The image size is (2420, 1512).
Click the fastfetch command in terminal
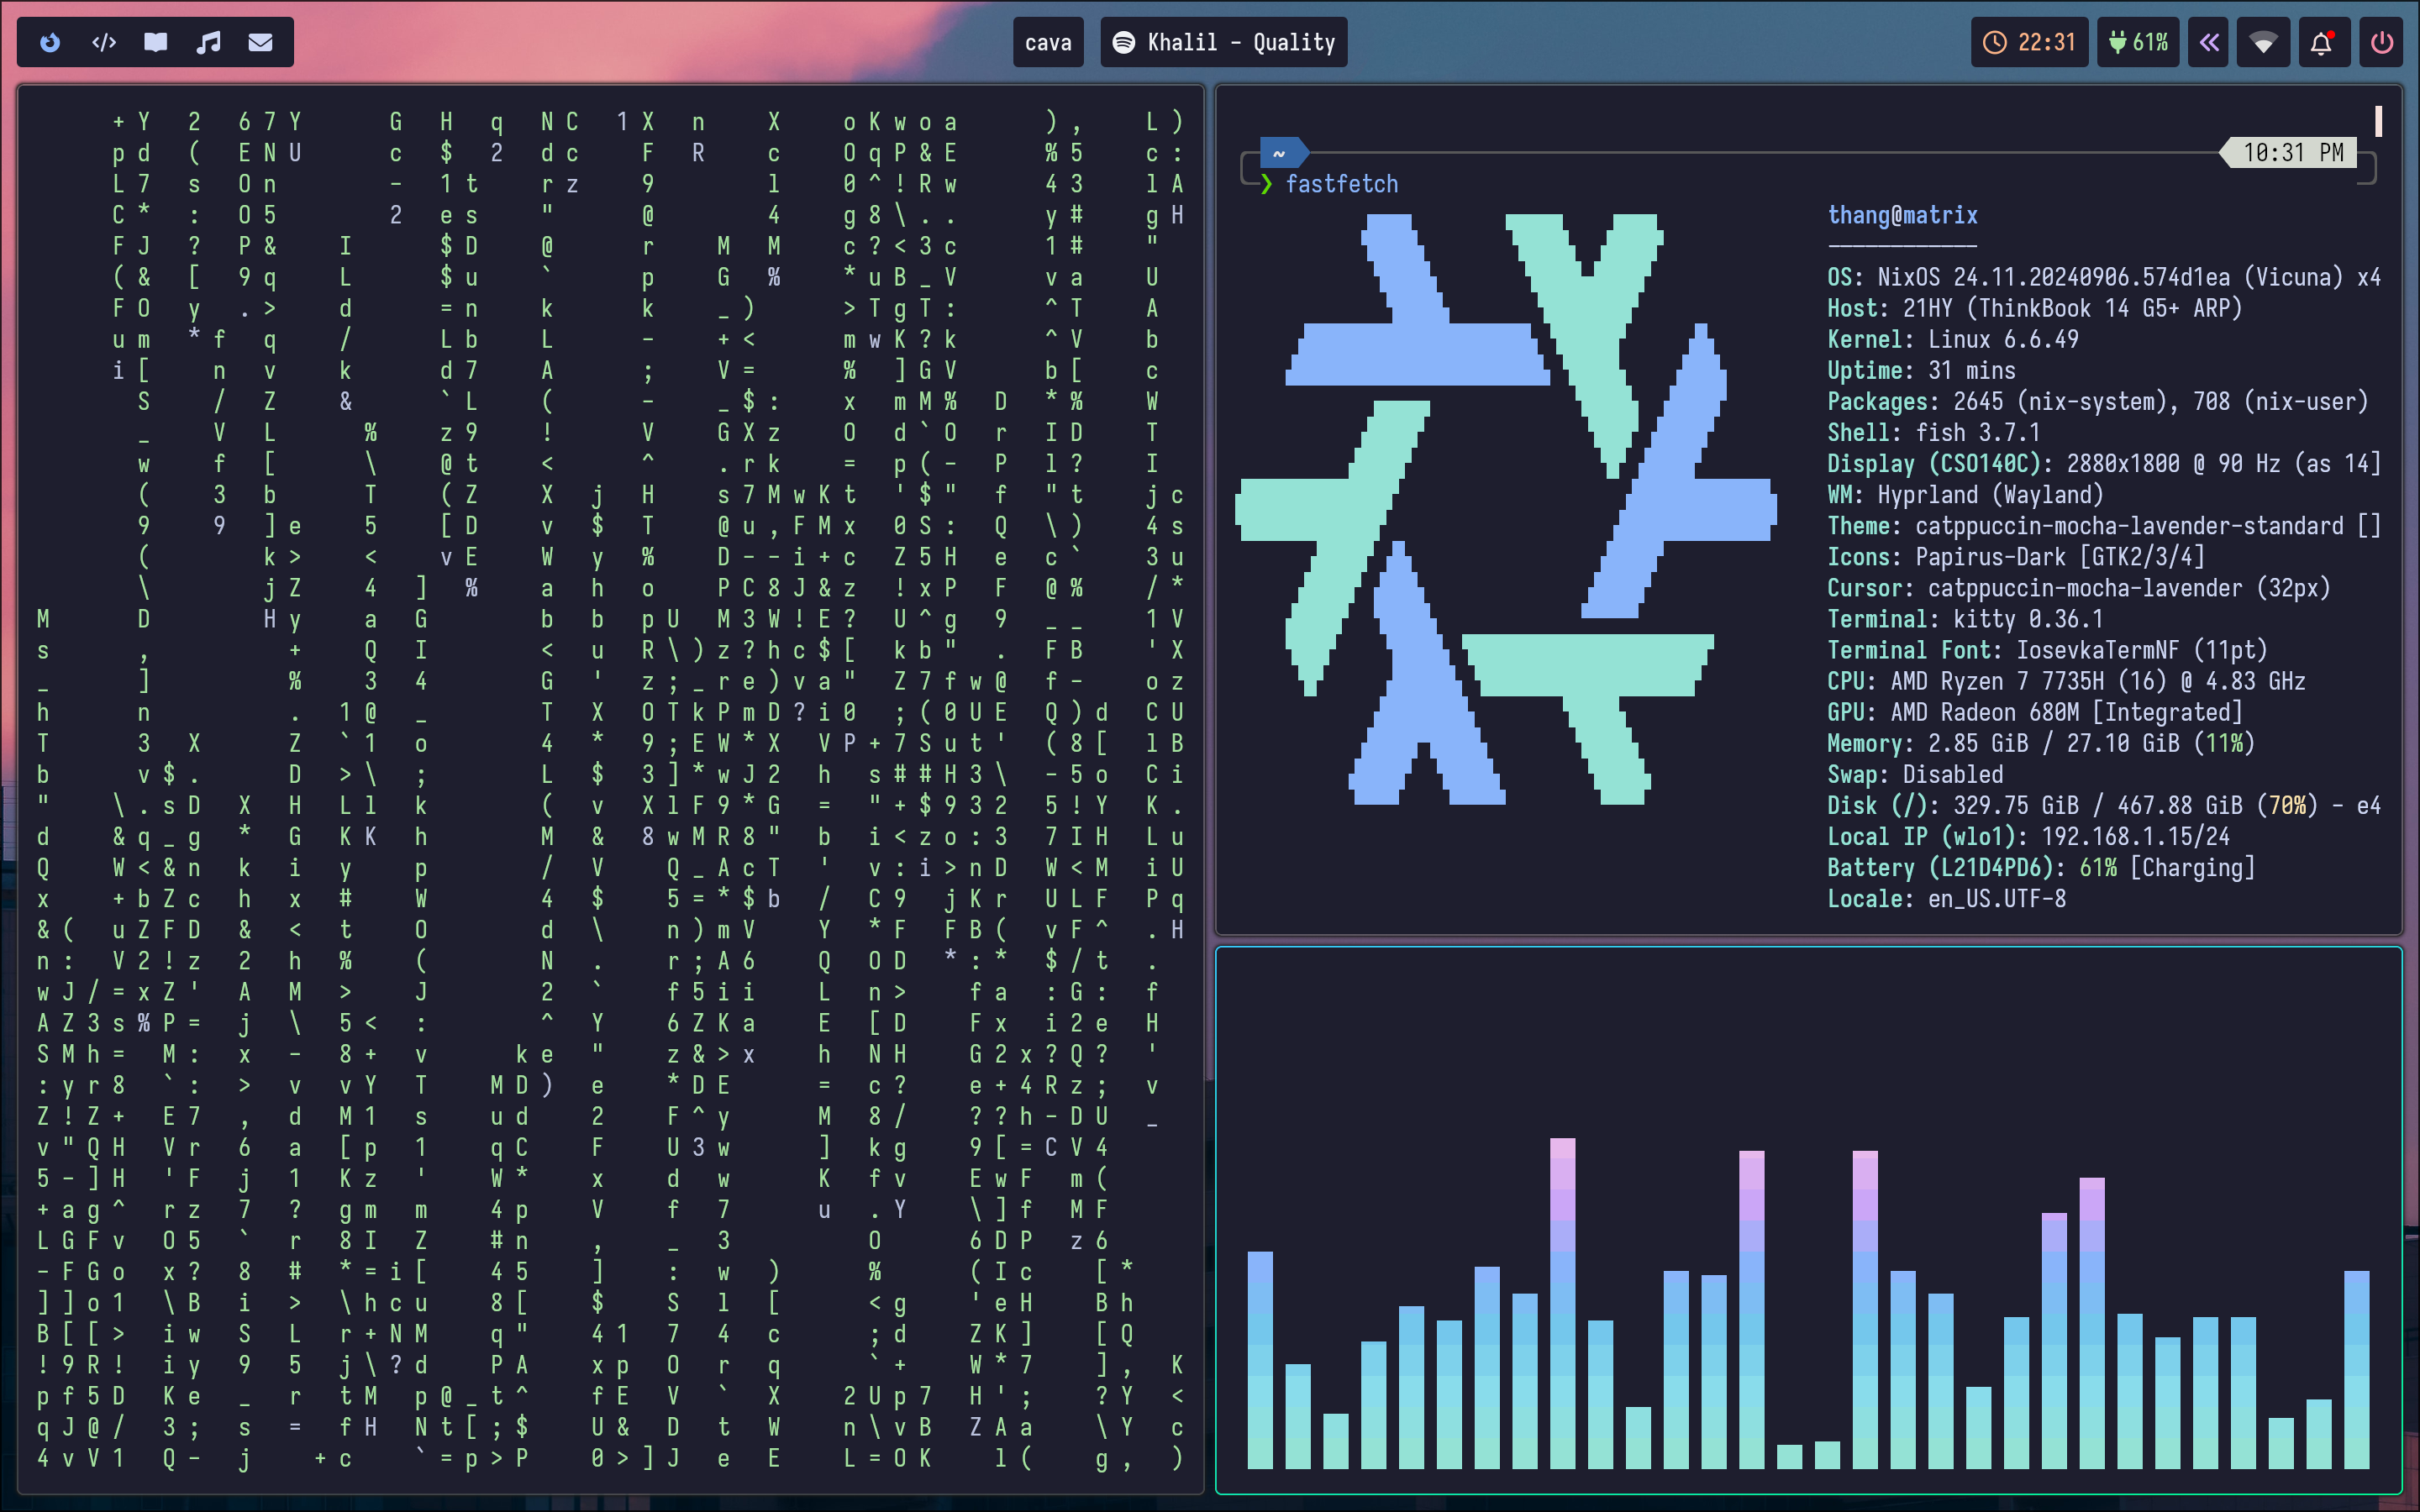click(1341, 184)
